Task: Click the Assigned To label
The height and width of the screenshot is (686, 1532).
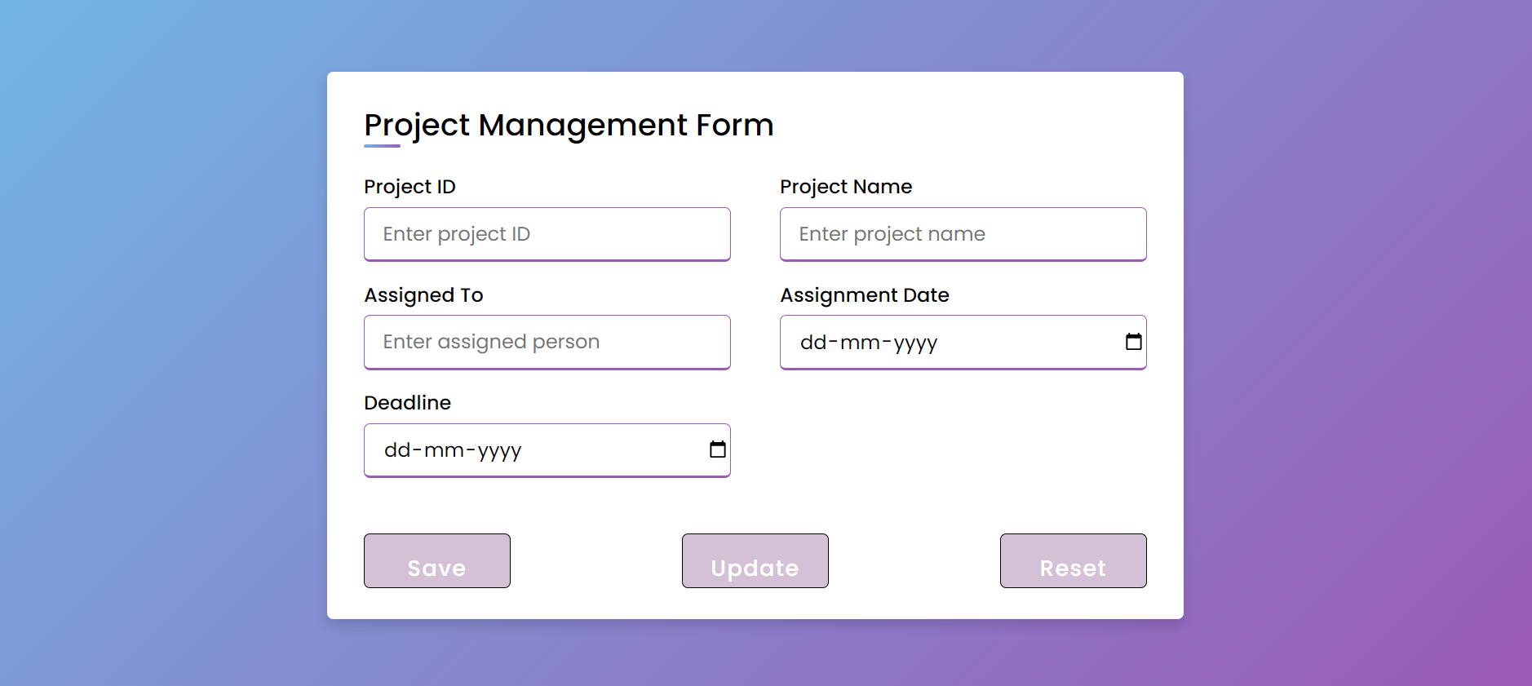Action: click(x=423, y=294)
